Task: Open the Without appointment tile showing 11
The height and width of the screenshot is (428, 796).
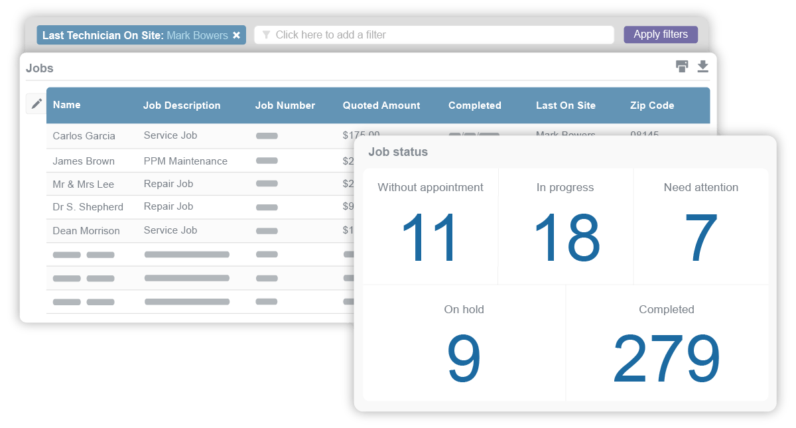Action: coord(431,226)
